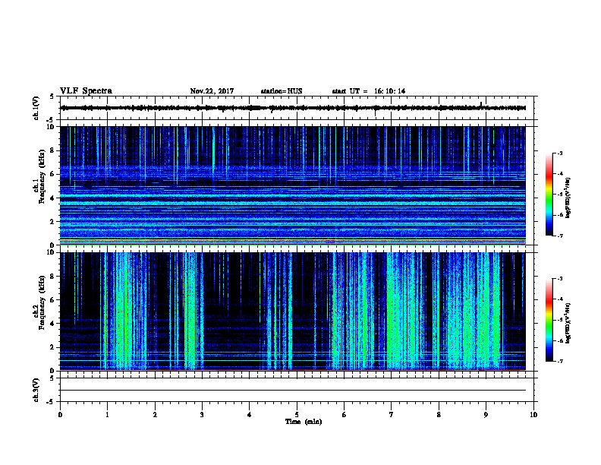This screenshot has height=465, width=601.
Task: Click time axis tick label "0" at the origin
Action: click(60, 414)
